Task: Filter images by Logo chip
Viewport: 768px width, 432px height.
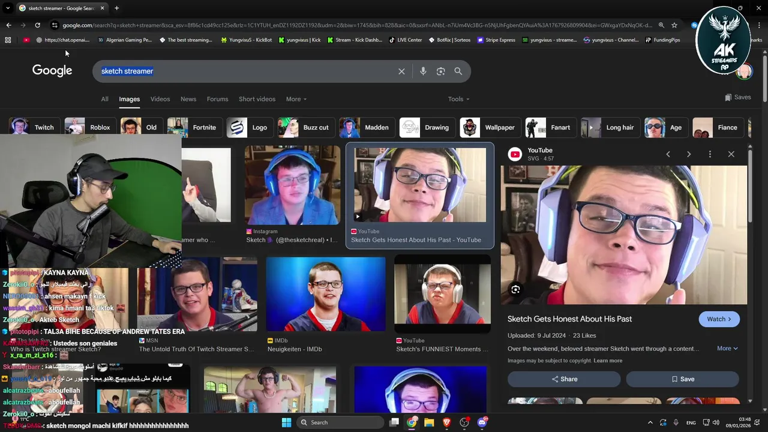Action: coord(249,127)
